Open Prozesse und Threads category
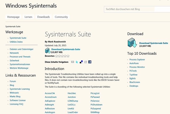170x114 pixels. pyautogui.click(x=20, y=57)
